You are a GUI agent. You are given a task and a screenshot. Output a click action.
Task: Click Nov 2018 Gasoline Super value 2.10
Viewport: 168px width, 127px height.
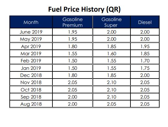(x=111, y=82)
